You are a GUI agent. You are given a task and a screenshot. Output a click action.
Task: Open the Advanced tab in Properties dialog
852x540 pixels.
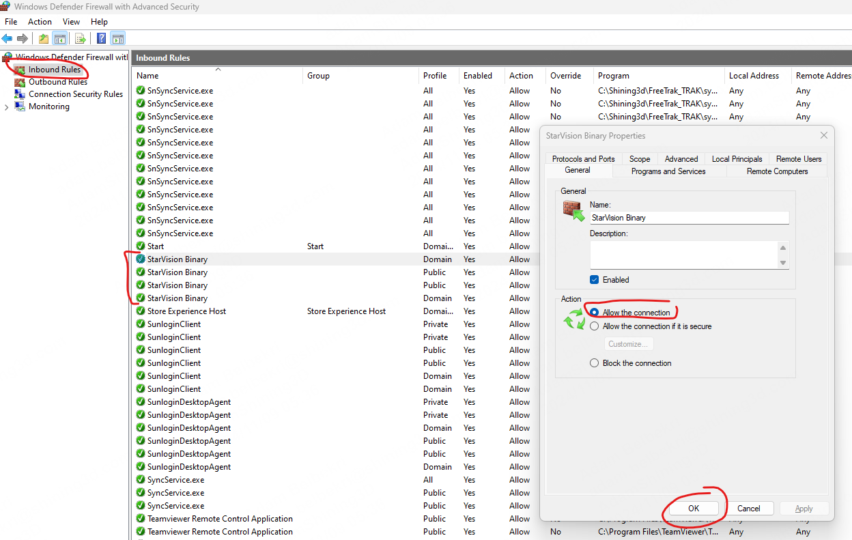pyautogui.click(x=681, y=158)
